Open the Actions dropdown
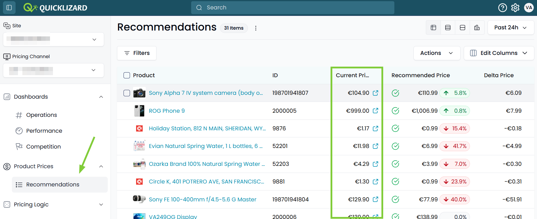The image size is (537, 219). (437, 53)
